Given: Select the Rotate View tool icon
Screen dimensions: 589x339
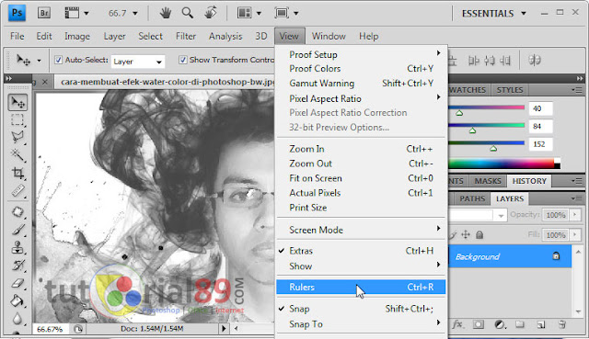Looking at the screenshot, I should (x=211, y=13).
